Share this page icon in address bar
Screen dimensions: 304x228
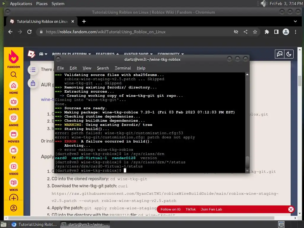tap(246, 32)
